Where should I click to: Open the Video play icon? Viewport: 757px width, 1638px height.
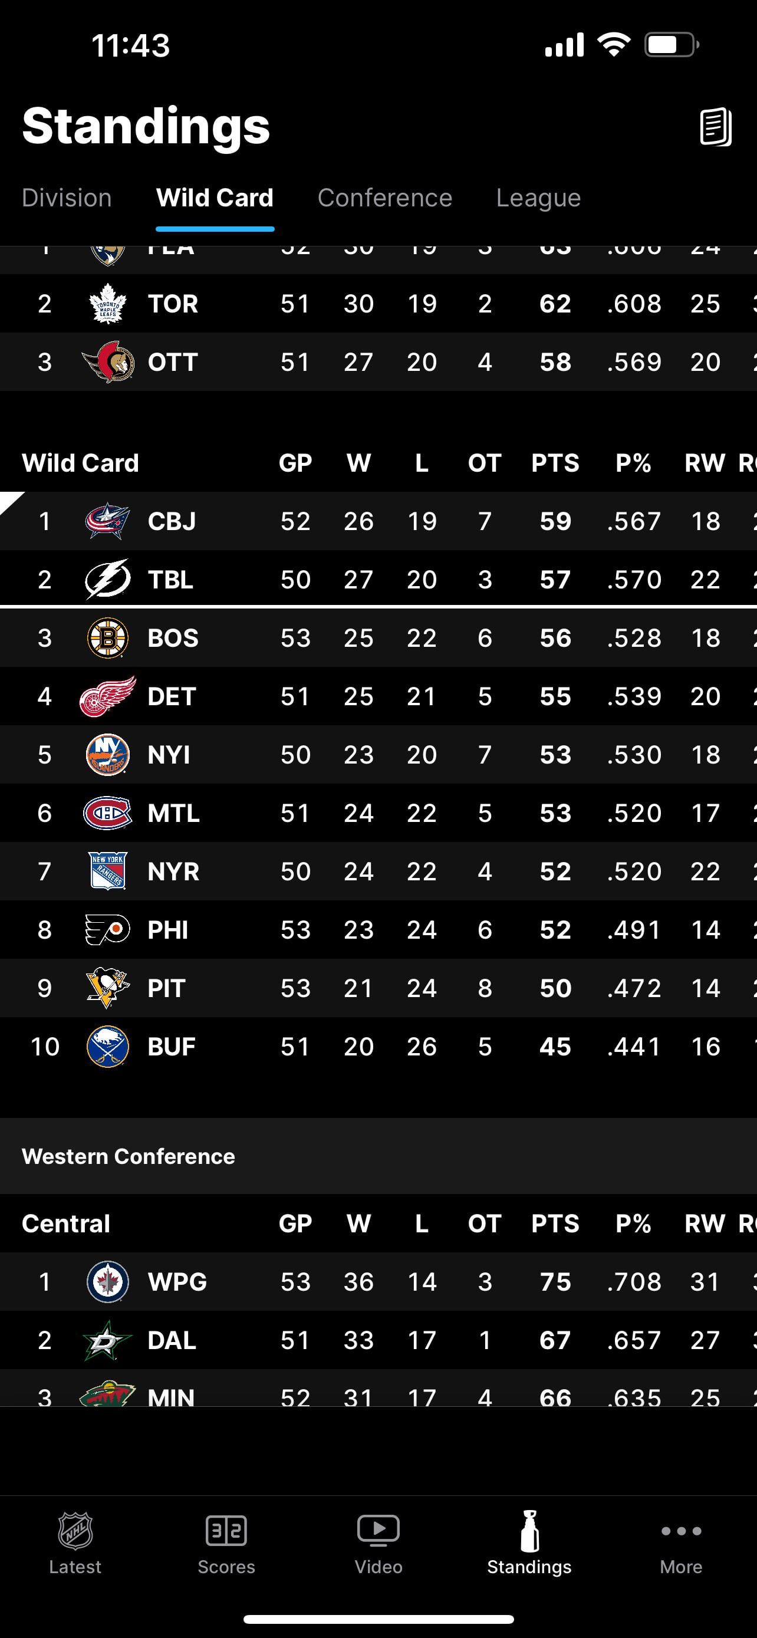378,1531
